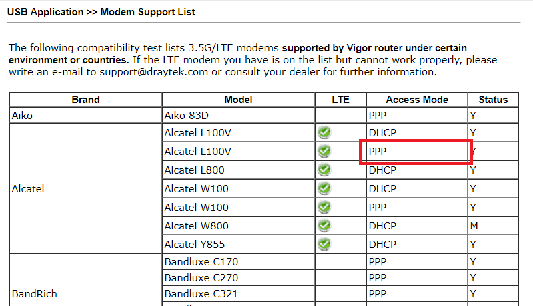Click the Aiko 83D model cell

[x=238, y=116]
